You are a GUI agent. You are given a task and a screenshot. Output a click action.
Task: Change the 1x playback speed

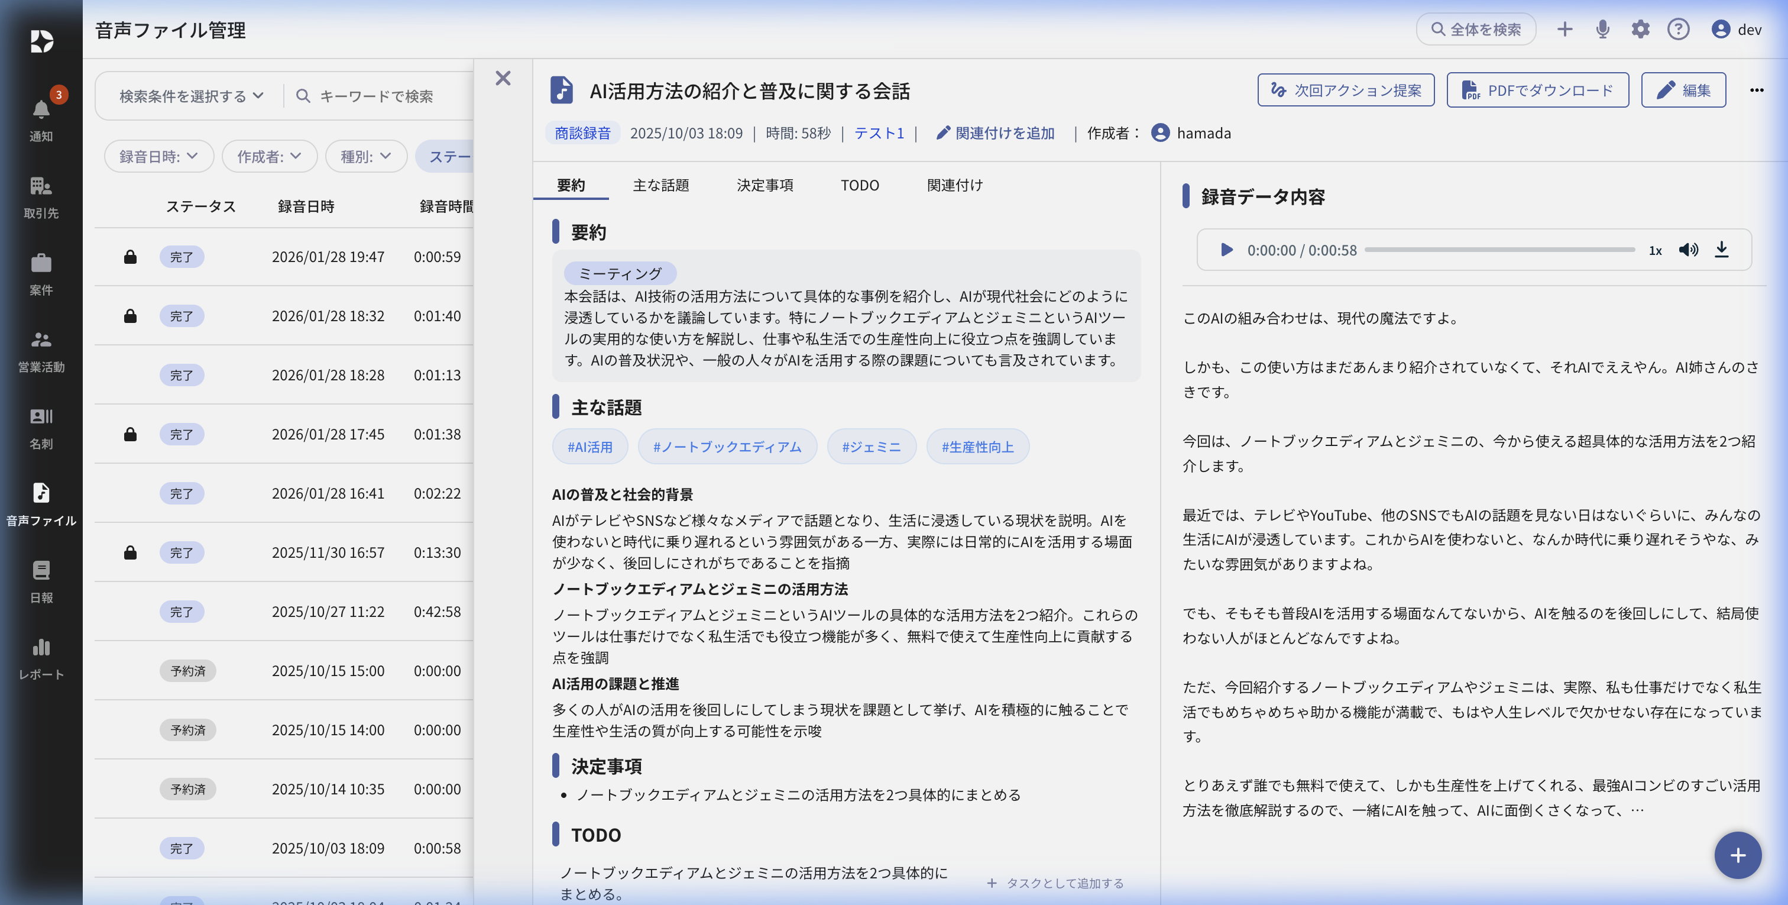(x=1656, y=251)
